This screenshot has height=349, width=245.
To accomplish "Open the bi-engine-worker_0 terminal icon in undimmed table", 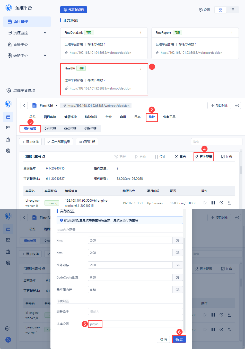I will click(x=230, y=203).
